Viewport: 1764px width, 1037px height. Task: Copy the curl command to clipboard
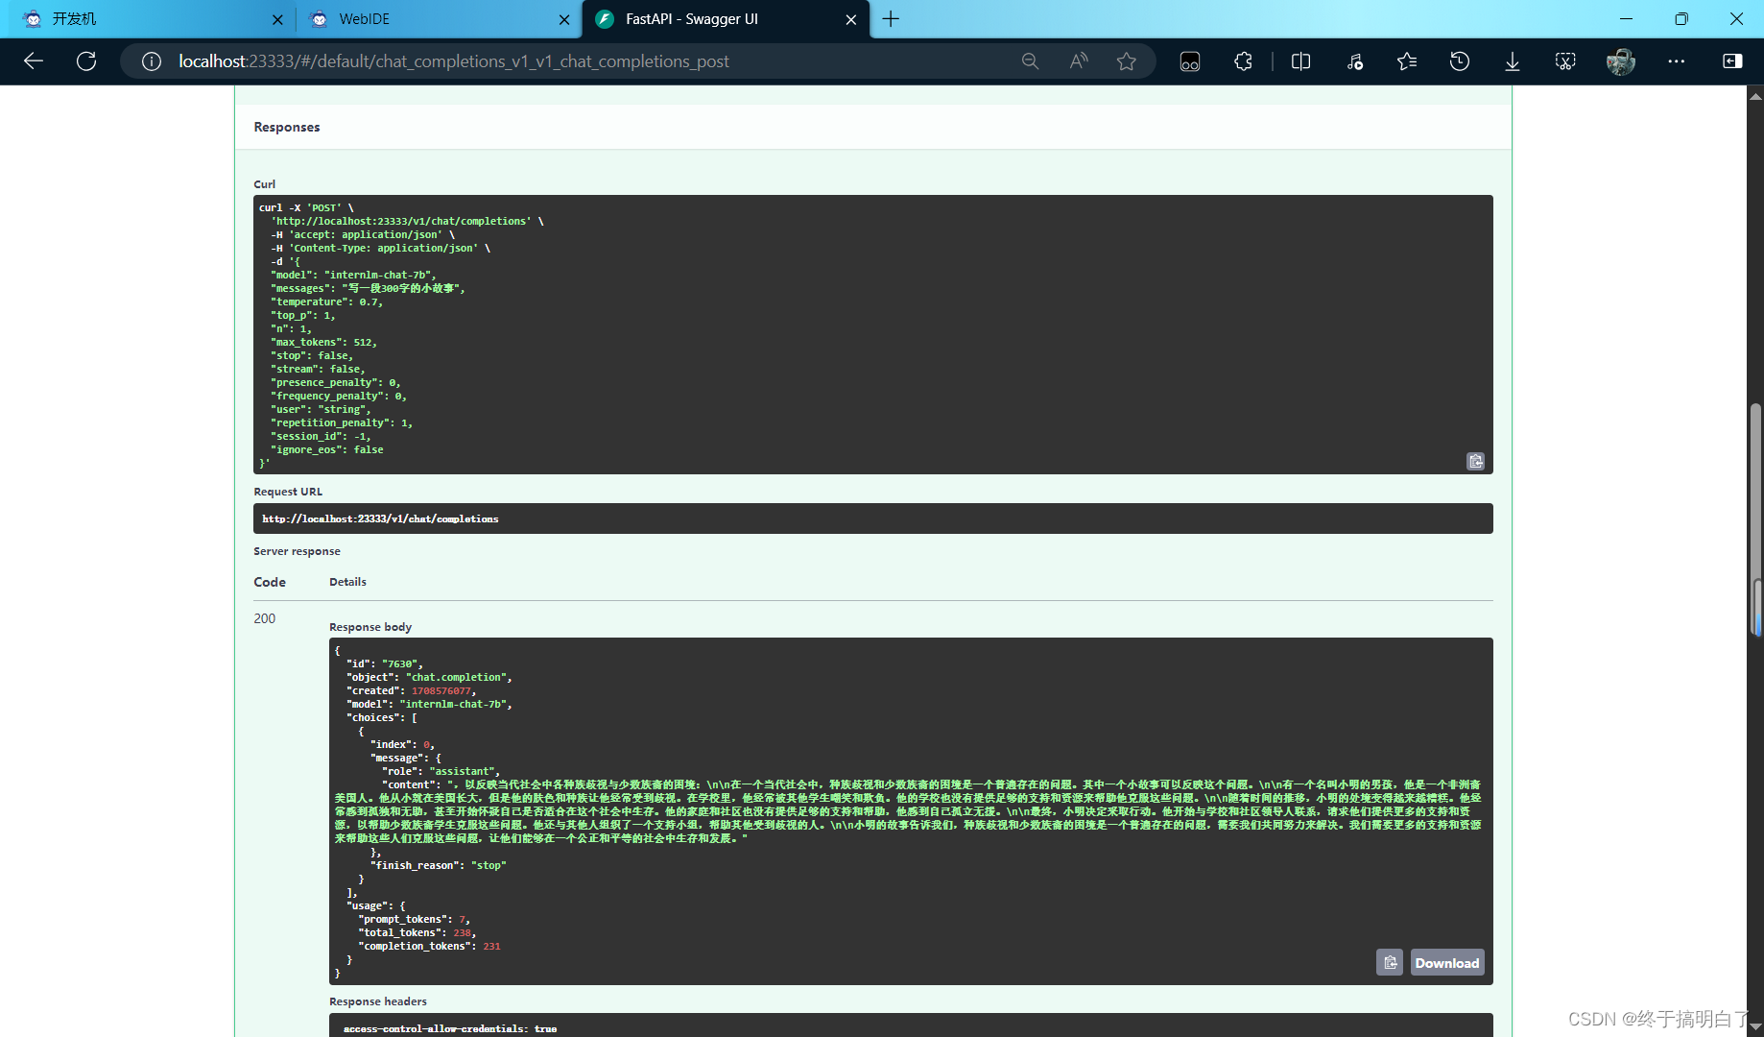click(x=1475, y=461)
